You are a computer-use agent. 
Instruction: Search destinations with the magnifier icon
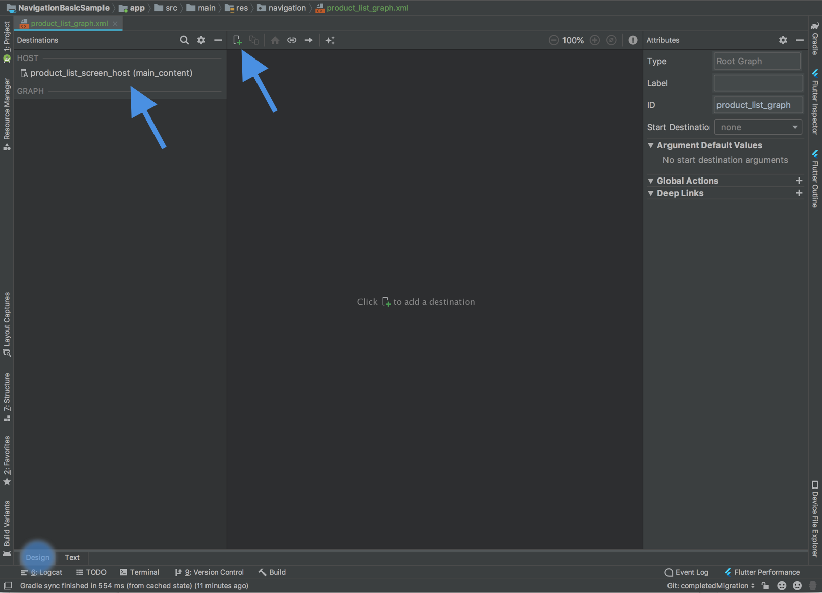click(x=184, y=40)
